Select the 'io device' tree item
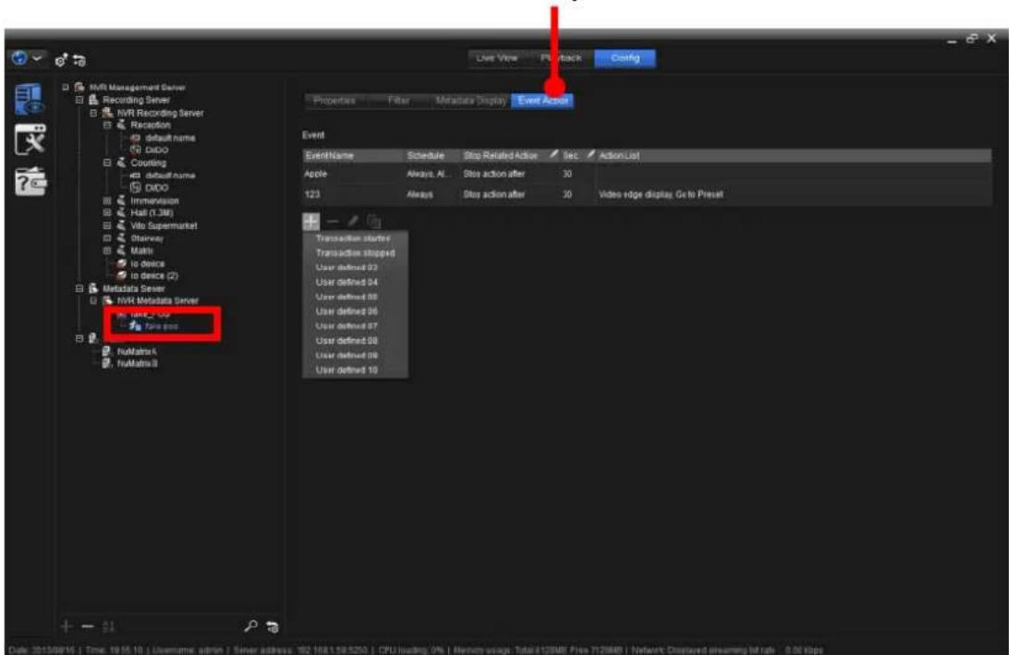Image resolution: width=1009 pixels, height=655 pixels. coord(147,264)
